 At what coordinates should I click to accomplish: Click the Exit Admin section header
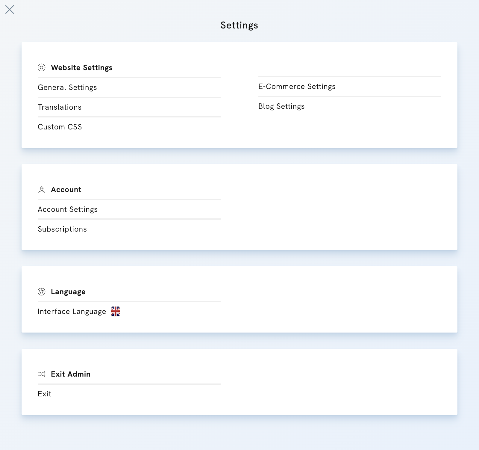tap(71, 374)
